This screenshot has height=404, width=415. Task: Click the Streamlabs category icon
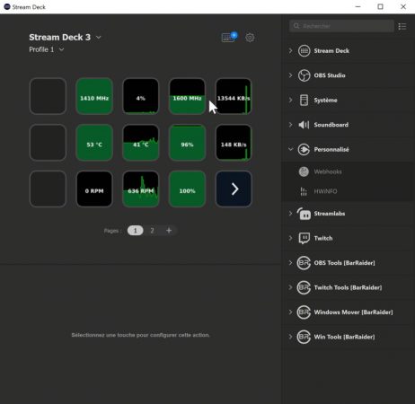304,214
